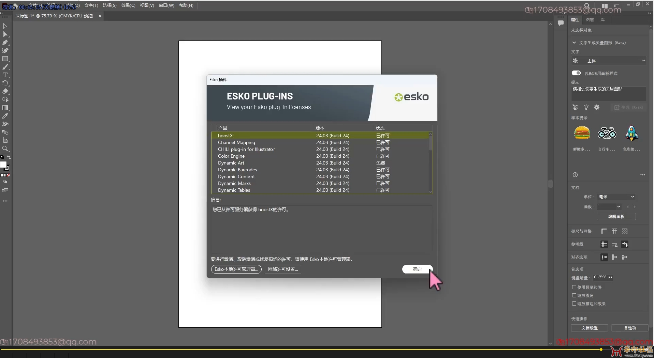Click the lightbulb prompt suggestions icon
654x358 pixels.
[586, 107]
